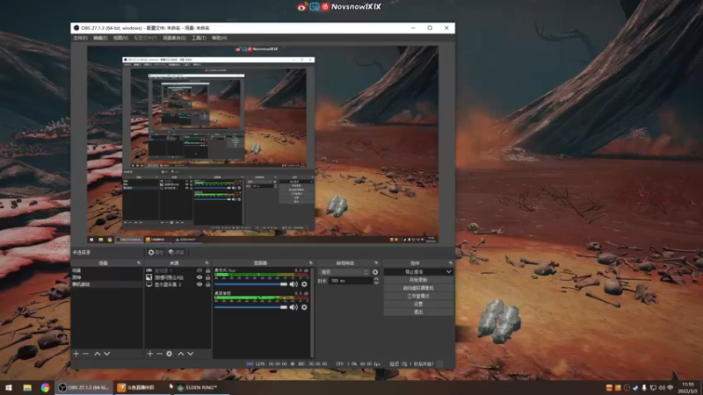Enable 工作室模式 from the controls

[x=418, y=296]
